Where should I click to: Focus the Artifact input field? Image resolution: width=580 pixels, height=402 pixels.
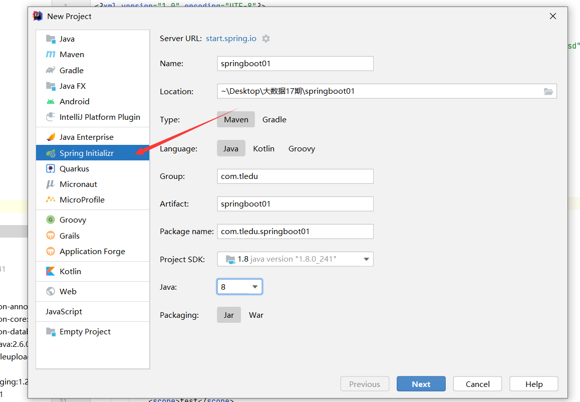(295, 204)
